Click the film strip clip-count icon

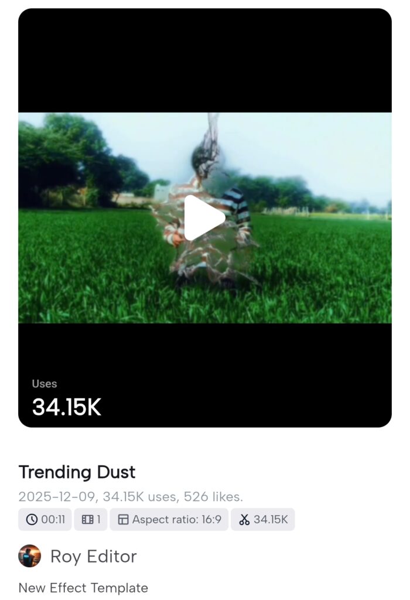87,520
